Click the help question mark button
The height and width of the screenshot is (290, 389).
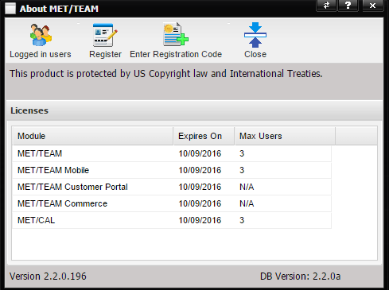348,6
